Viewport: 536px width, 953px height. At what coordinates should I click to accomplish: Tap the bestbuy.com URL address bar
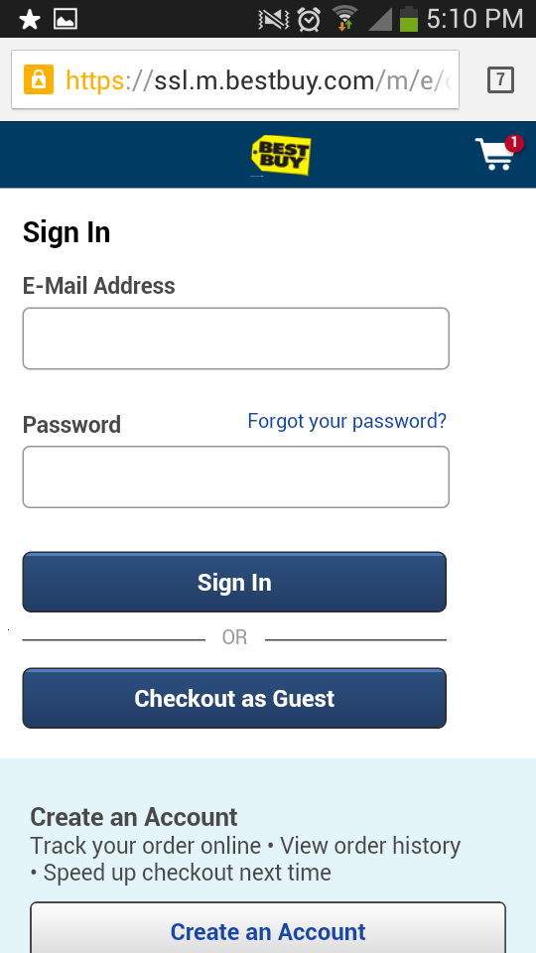(x=235, y=79)
